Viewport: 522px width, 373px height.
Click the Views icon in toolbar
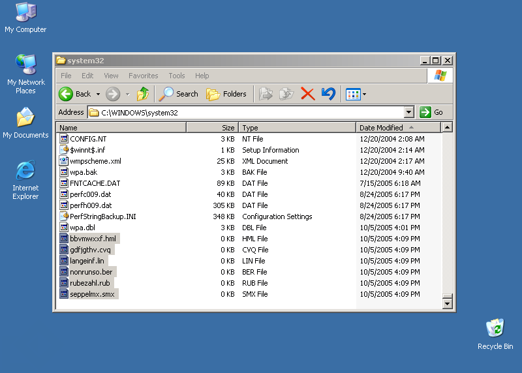click(353, 95)
